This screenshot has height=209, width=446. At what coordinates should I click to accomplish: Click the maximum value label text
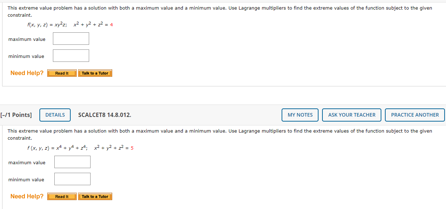(27, 39)
